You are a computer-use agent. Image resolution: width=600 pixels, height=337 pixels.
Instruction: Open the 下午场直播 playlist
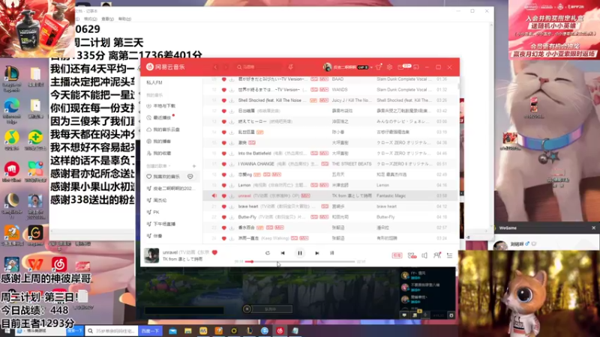(x=161, y=224)
